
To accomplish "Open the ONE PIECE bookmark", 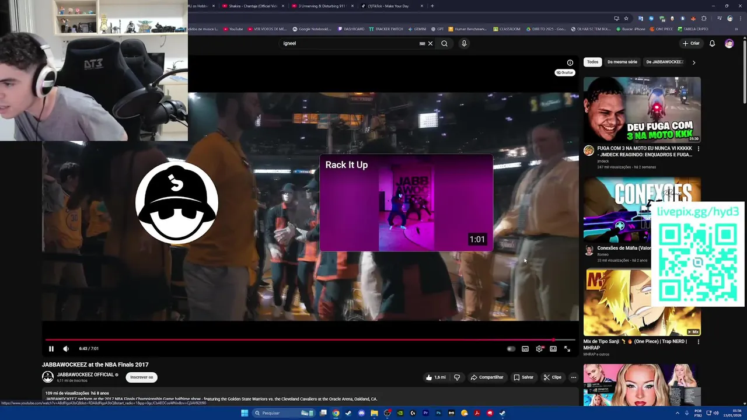I will 661,29.
